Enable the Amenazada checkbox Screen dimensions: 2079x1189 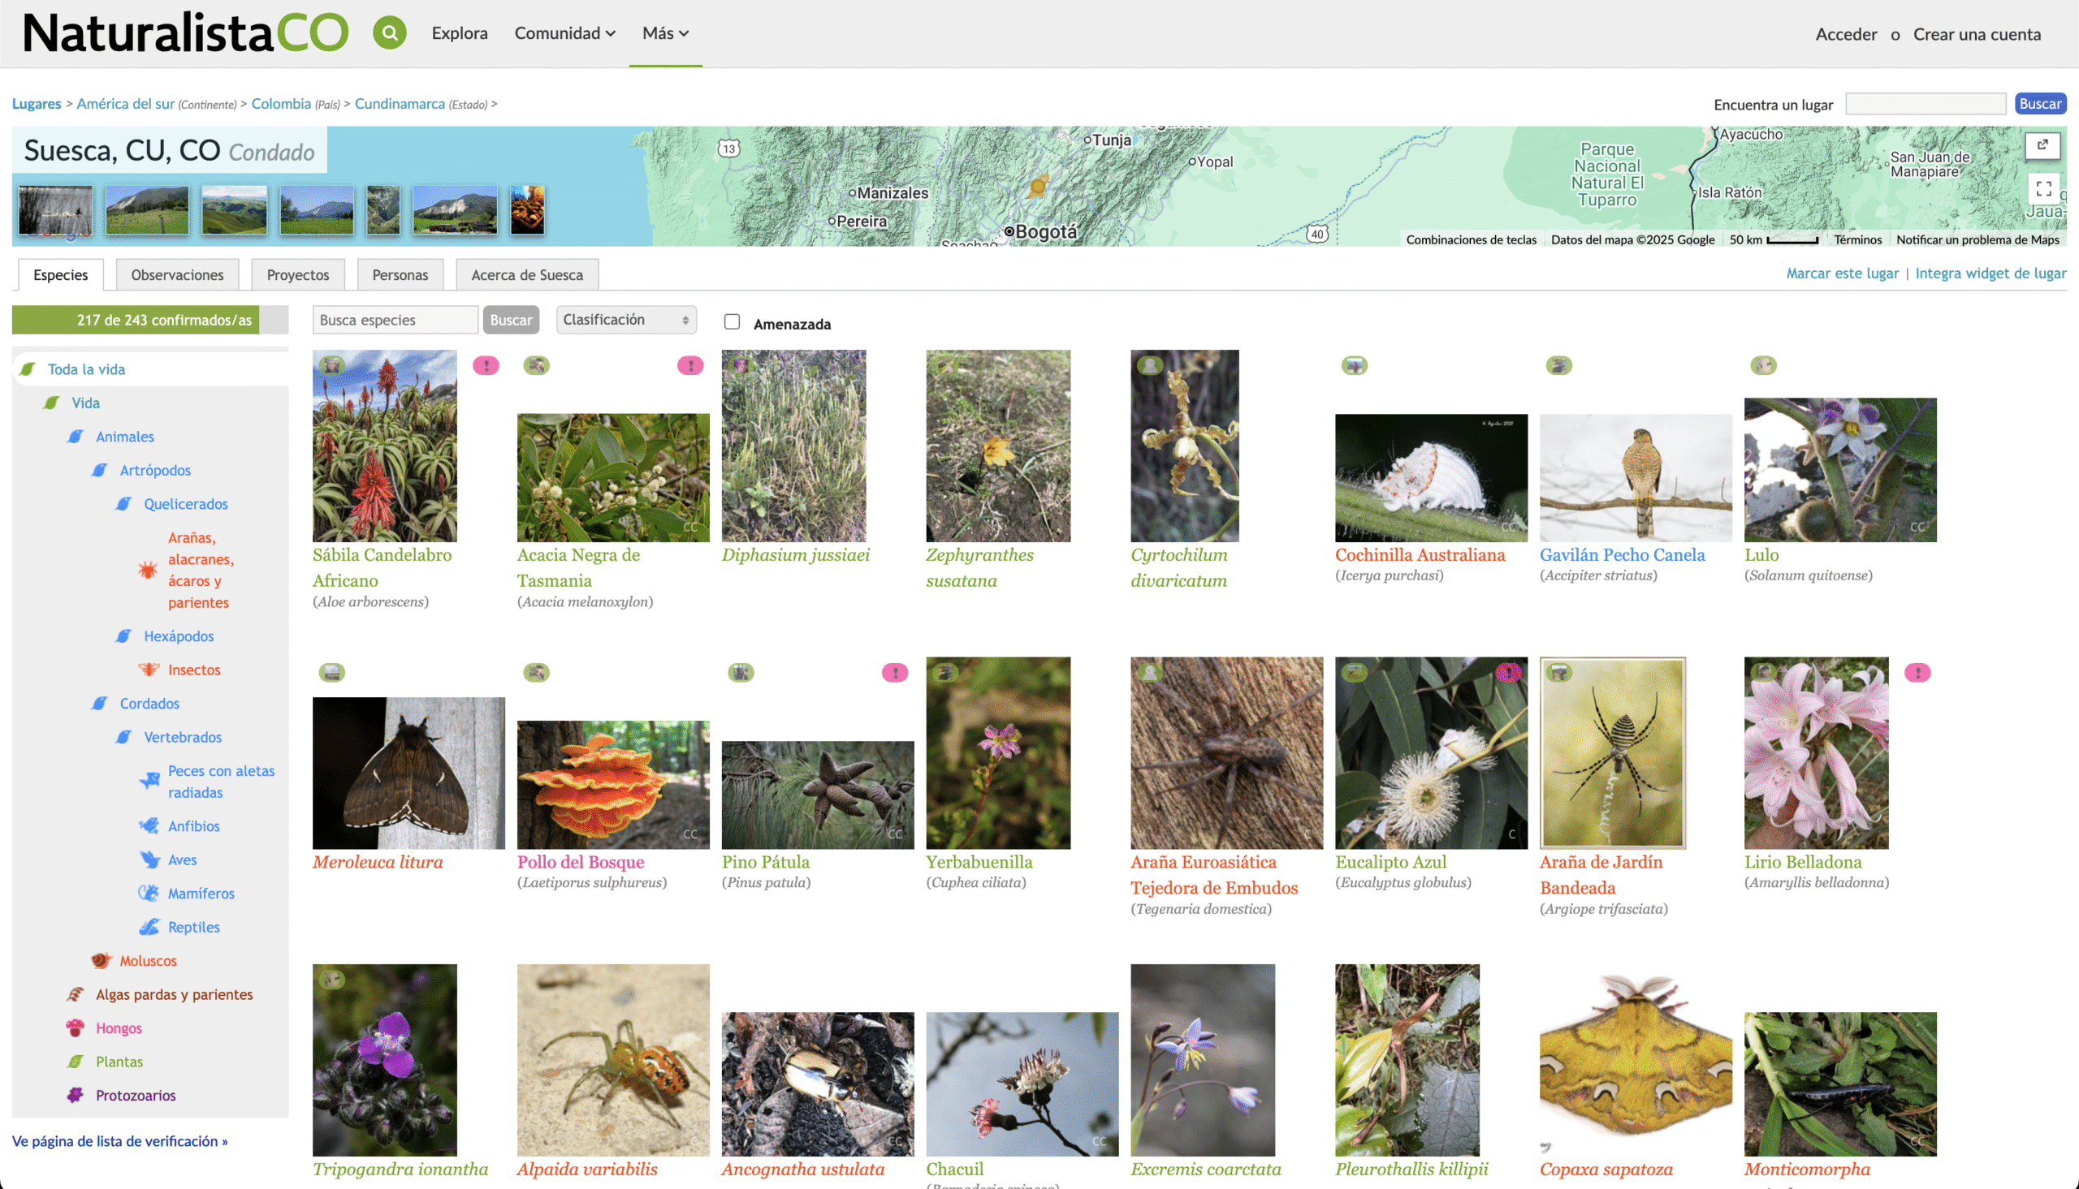click(732, 321)
